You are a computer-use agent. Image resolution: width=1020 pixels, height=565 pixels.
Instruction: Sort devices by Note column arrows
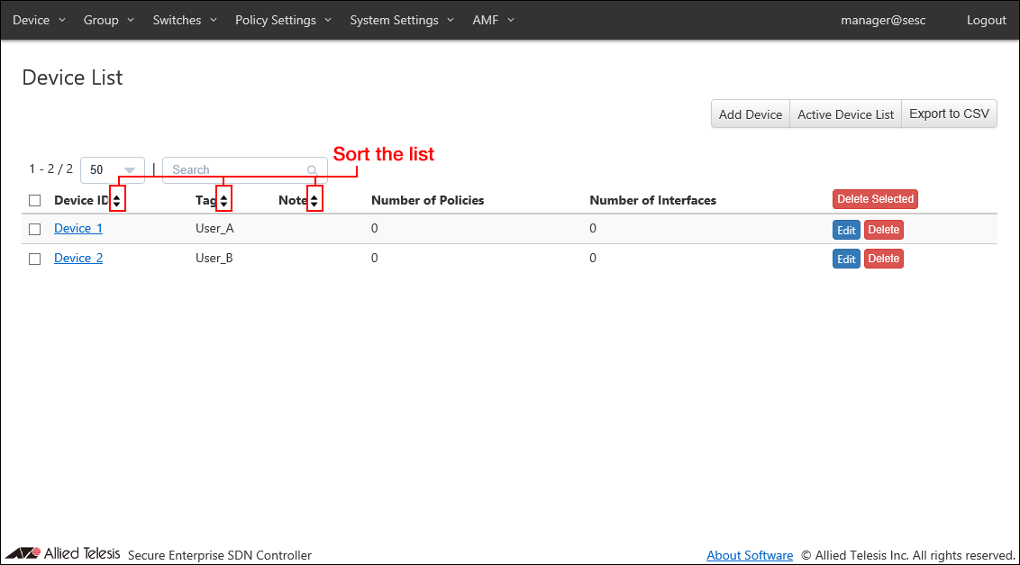tap(314, 200)
